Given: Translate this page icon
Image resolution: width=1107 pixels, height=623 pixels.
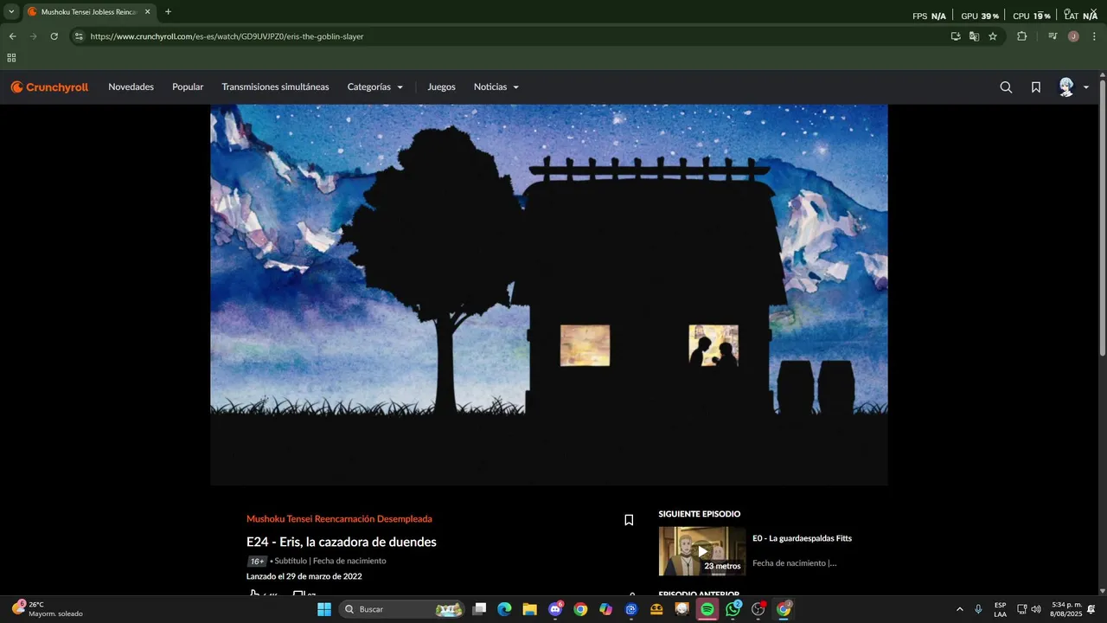Looking at the screenshot, I should [x=974, y=36].
